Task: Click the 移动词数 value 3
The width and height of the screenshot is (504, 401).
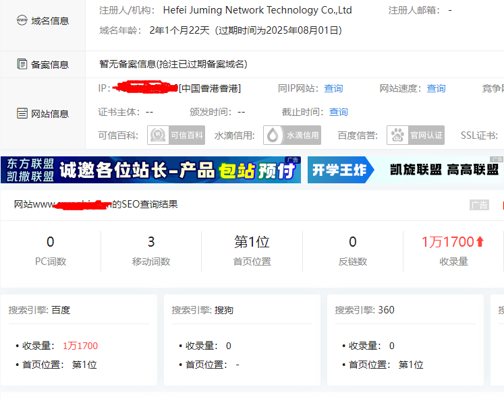Action: (x=151, y=242)
